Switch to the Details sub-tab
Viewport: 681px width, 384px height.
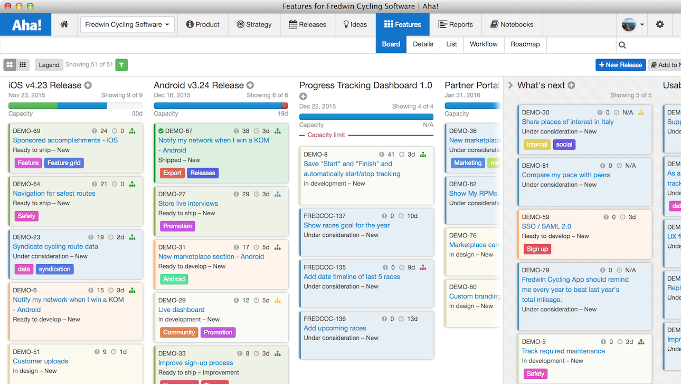coord(423,44)
